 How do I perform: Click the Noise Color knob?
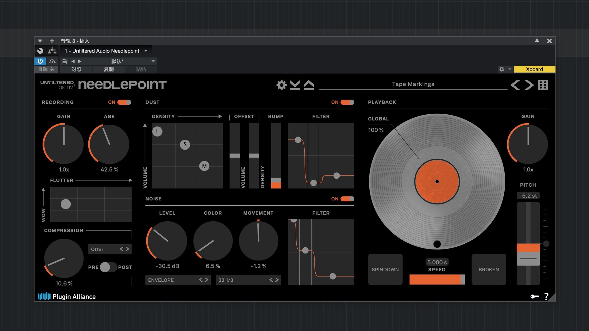coord(213,241)
